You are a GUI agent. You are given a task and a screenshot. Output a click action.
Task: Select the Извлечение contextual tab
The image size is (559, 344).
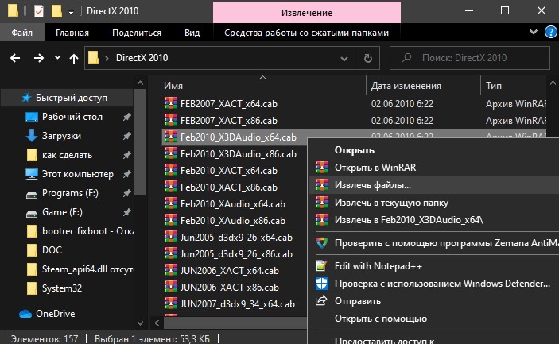coord(307,13)
